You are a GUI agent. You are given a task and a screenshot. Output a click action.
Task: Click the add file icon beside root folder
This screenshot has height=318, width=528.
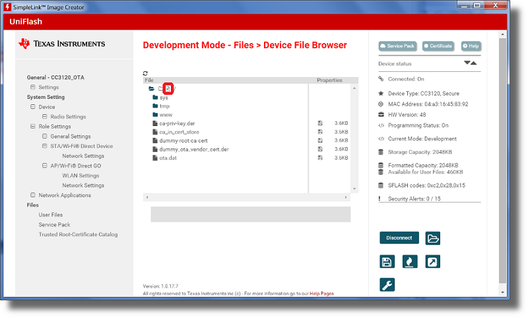point(168,88)
